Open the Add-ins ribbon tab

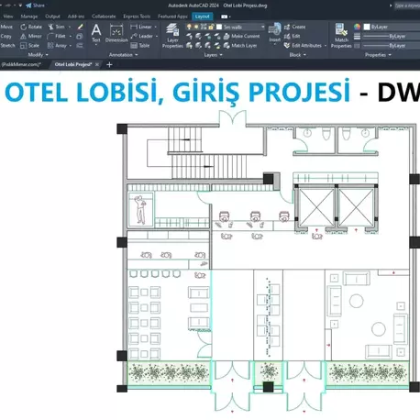pos(76,17)
